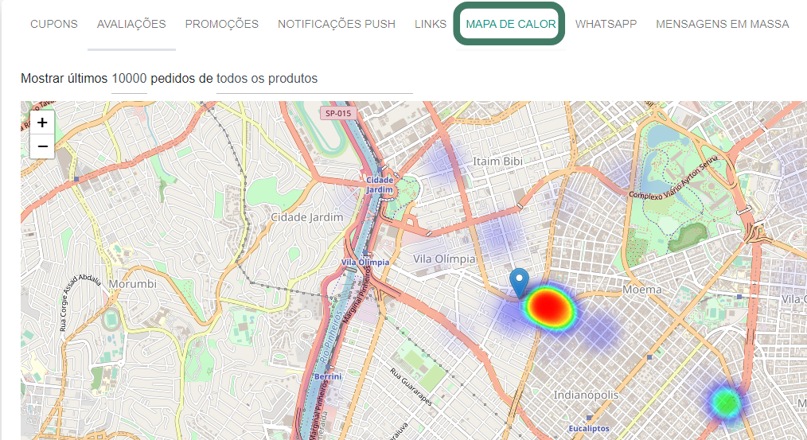807x440 pixels.
Task: Select the Links tab
Action: pos(431,24)
